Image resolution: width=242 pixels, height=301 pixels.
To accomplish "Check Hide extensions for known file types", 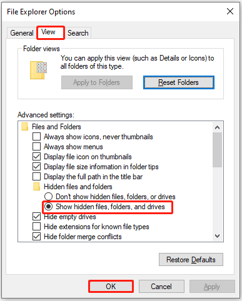I will coord(37,227).
